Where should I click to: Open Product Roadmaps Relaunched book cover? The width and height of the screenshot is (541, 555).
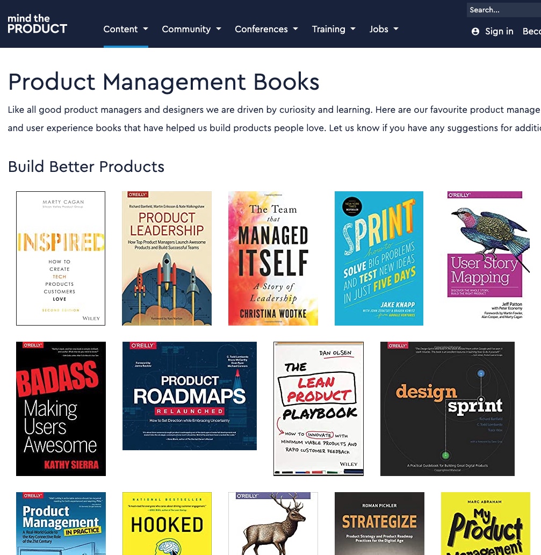(x=189, y=396)
